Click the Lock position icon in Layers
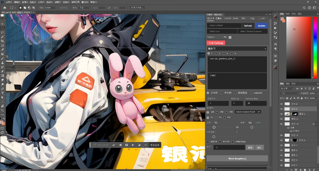 coord(294,98)
